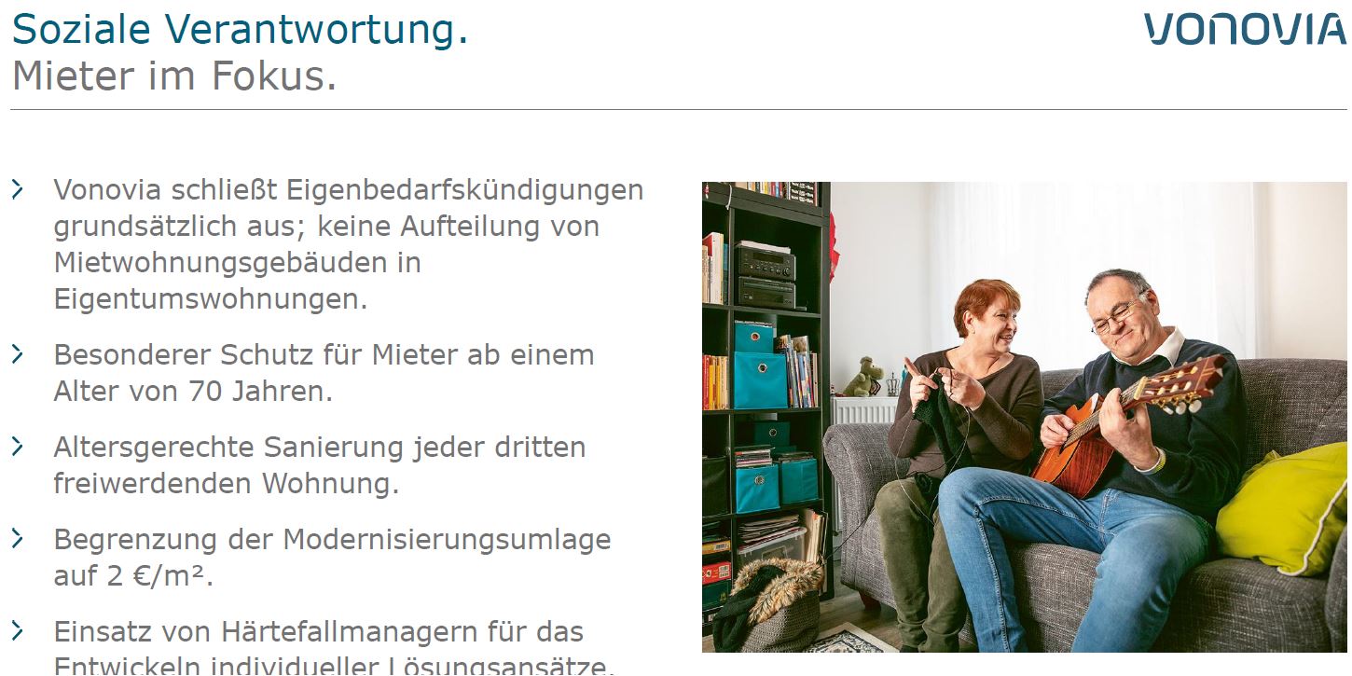Click the chevron beside Modernisierungsumlage bullet
Viewport: 1352px width, 676px height.
click(x=18, y=539)
